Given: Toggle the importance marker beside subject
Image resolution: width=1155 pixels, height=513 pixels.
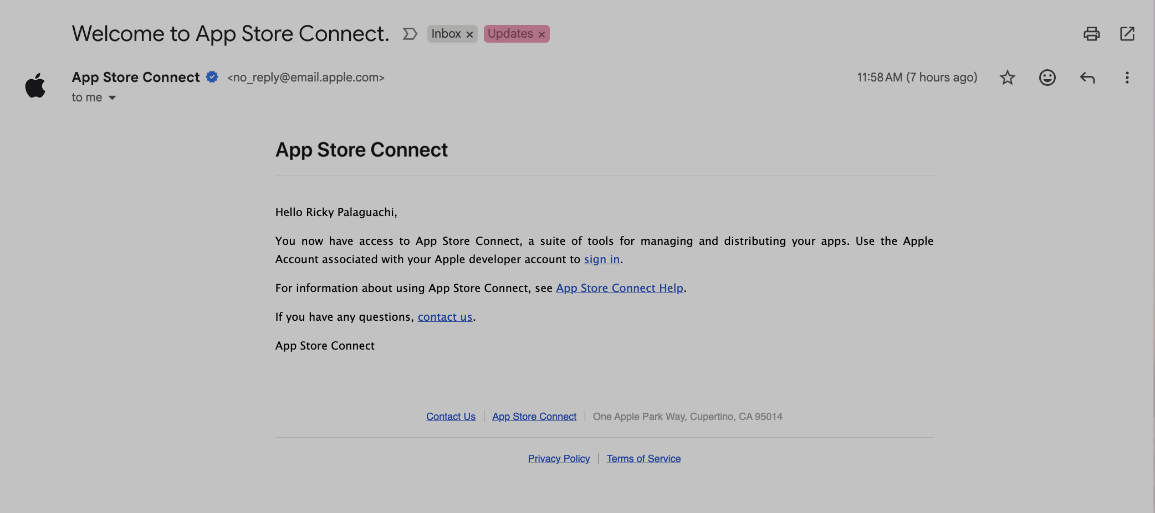Looking at the screenshot, I should tap(410, 34).
